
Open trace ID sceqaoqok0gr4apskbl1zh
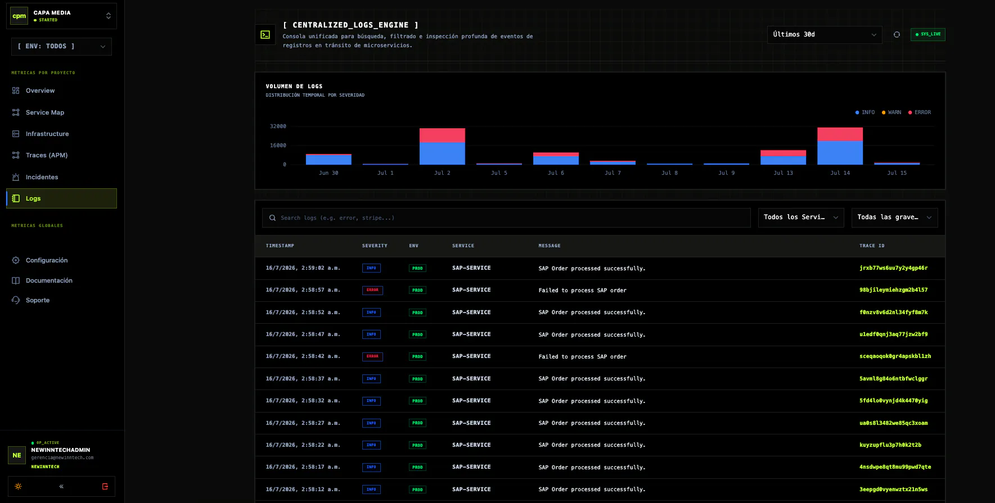tap(895, 356)
